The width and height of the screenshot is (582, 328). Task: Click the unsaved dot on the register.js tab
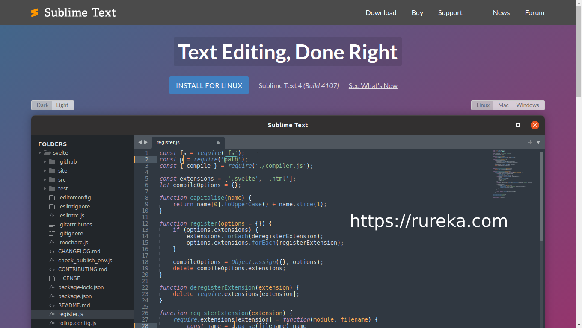(218, 143)
